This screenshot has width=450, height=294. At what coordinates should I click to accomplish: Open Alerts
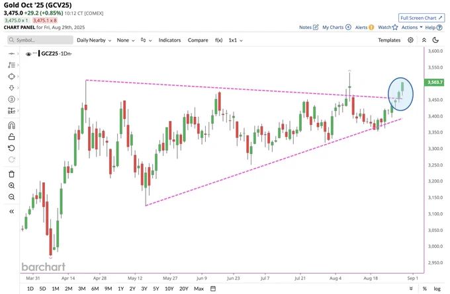pos(365,27)
